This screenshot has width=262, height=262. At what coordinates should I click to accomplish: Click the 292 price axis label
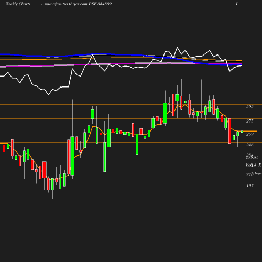click(250, 107)
